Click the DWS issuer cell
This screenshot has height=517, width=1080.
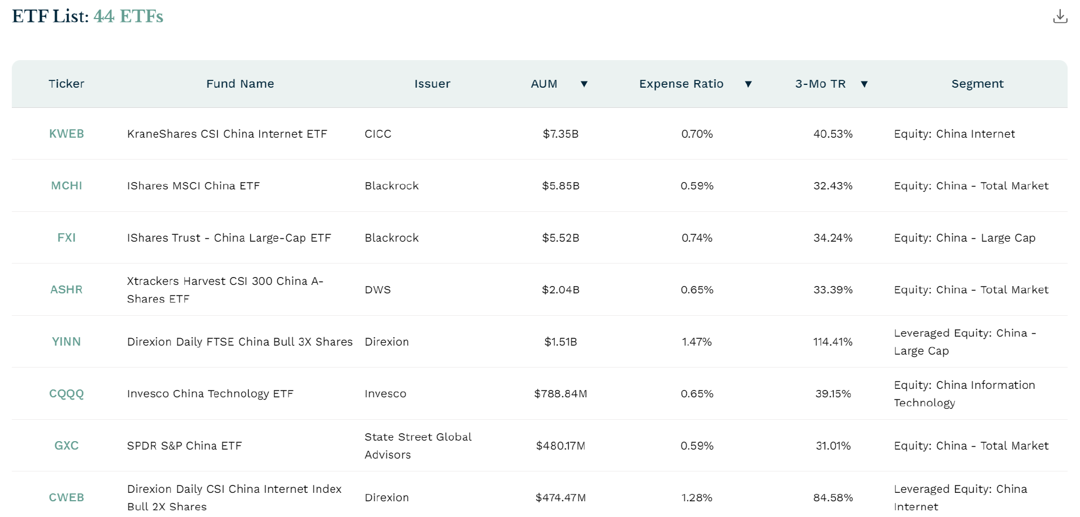coord(377,289)
